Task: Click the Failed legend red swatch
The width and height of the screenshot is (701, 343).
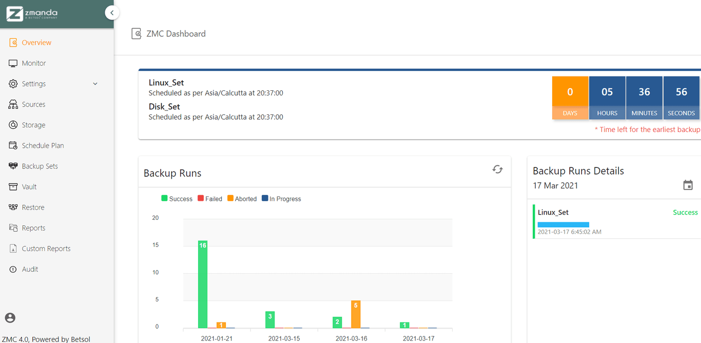Action: (201, 198)
